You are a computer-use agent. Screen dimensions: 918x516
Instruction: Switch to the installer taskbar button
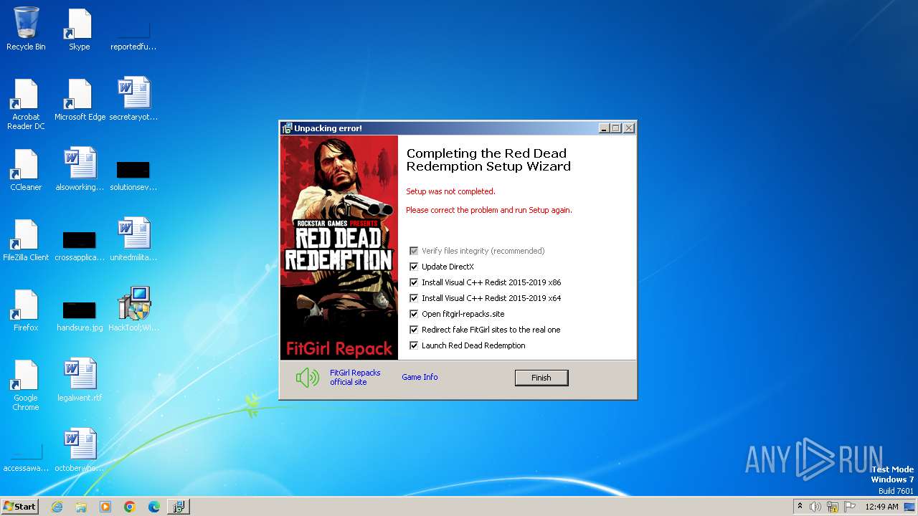coord(179,507)
